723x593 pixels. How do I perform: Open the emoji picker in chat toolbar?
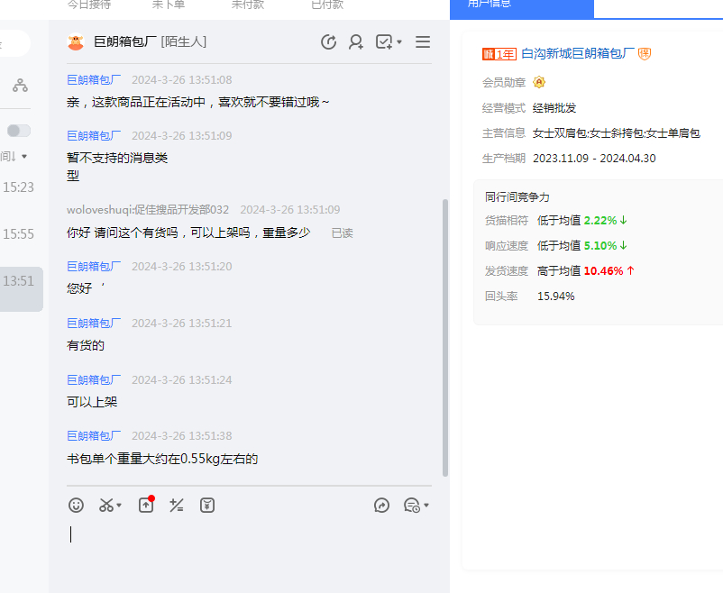pyautogui.click(x=76, y=506)
